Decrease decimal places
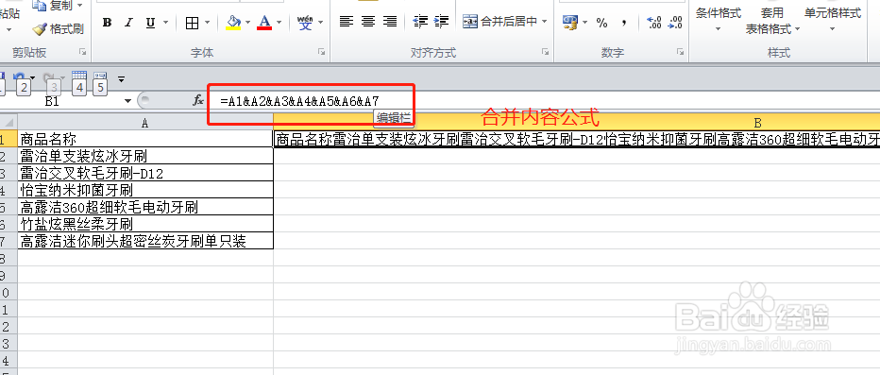This screenshot has height=375, width=880. point(676,23)
